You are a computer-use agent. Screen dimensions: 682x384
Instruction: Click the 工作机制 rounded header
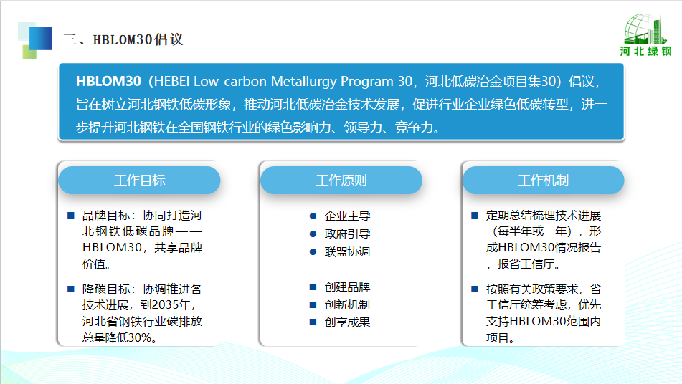pyautogui.click(x=544, y=180)
